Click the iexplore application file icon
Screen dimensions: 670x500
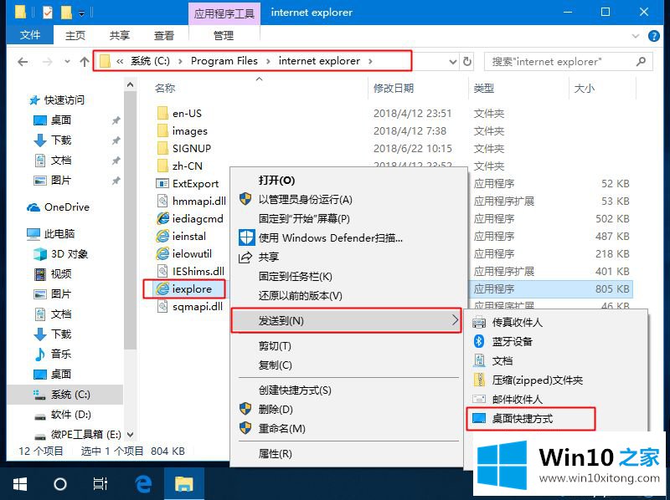[x=162, y=288]
